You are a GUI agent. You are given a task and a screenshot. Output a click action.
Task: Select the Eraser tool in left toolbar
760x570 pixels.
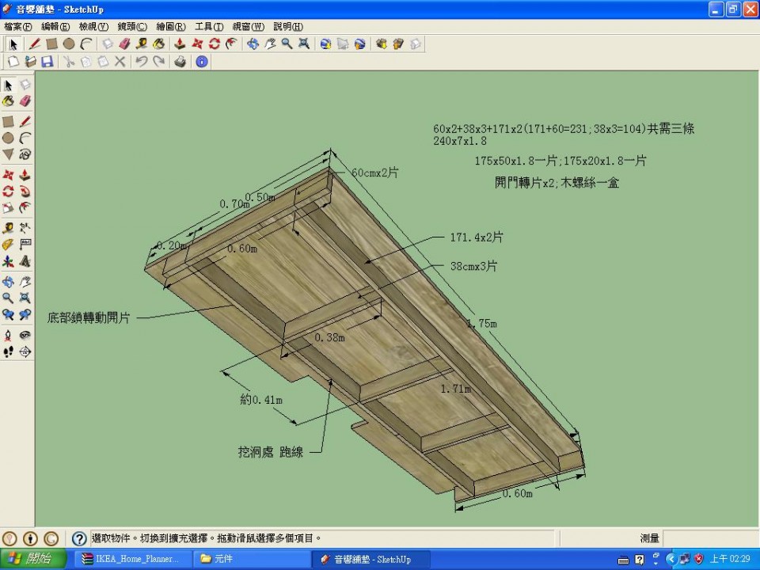point(25,101)
